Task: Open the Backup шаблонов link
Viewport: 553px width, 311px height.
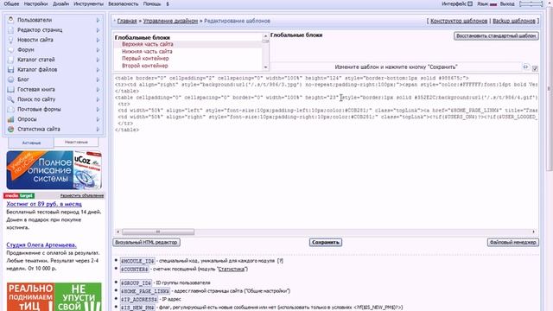Action: point(514,21)
